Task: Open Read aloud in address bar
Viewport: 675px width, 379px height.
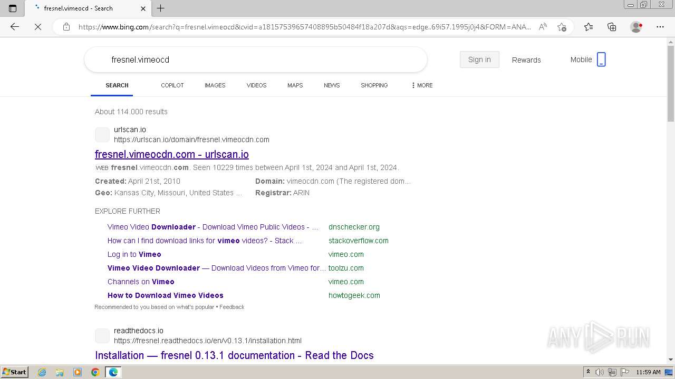Action: [x=543, y=27]
